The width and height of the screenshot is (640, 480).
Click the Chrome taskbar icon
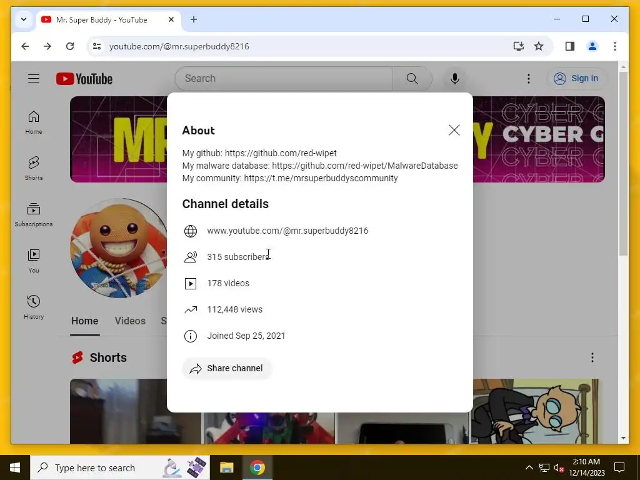(257, 467)
